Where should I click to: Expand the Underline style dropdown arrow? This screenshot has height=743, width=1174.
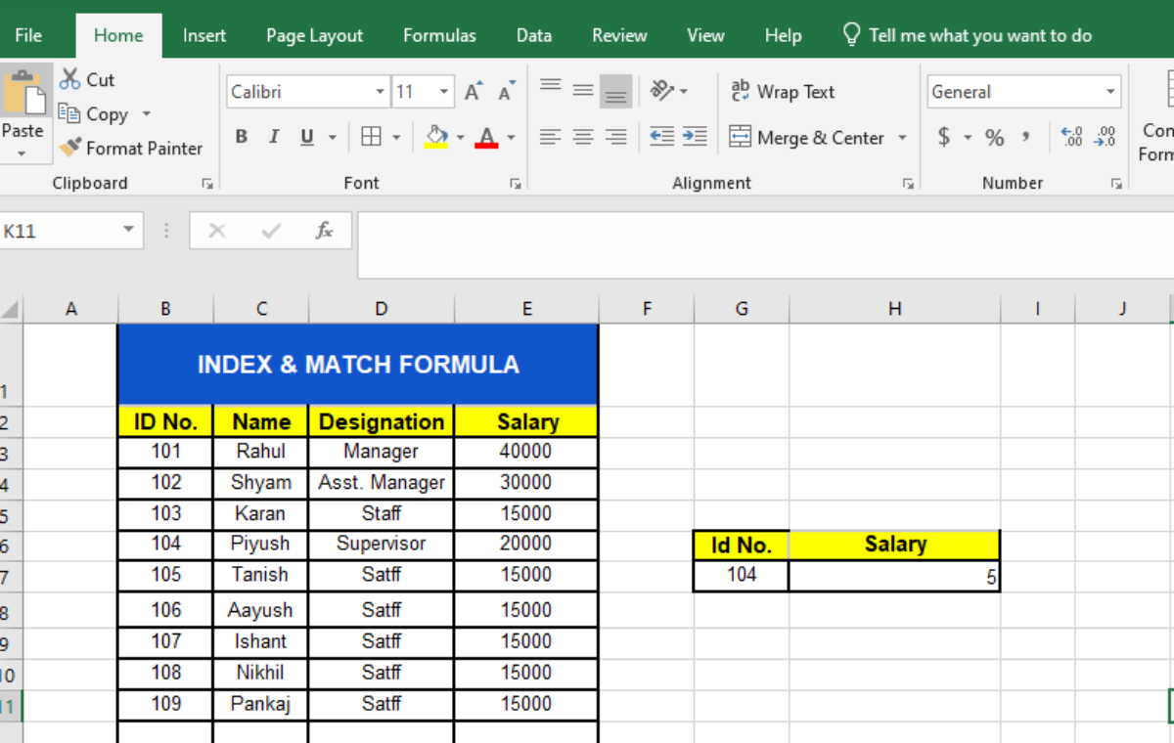333,137
